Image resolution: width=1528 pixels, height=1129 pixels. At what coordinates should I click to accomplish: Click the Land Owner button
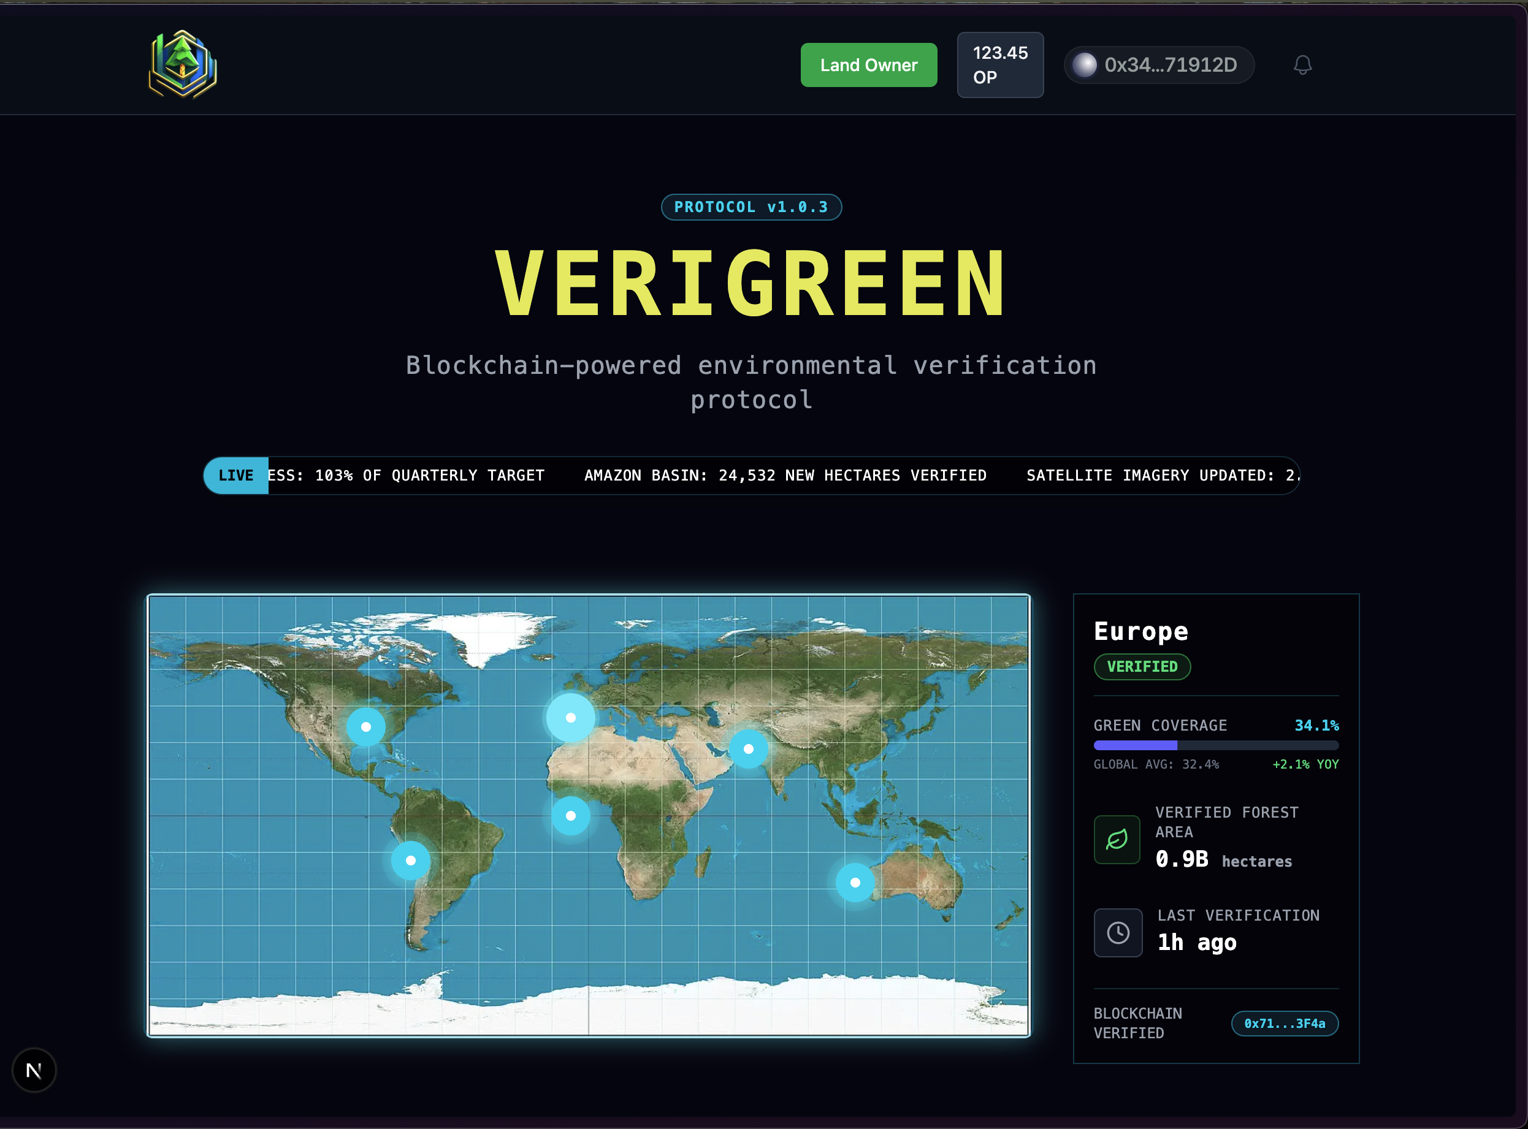coord(868,65)
